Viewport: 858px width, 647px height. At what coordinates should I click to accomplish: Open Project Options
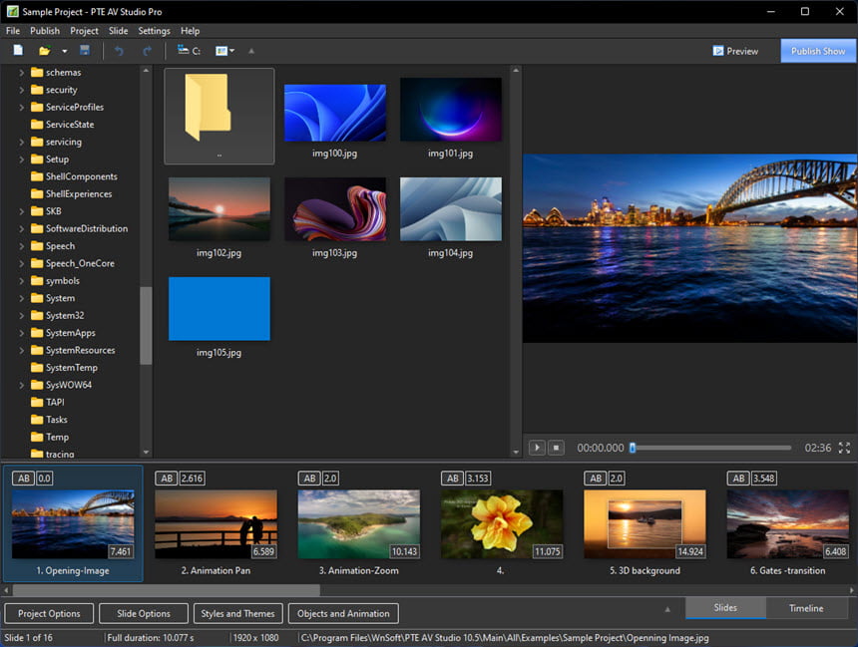49,614
